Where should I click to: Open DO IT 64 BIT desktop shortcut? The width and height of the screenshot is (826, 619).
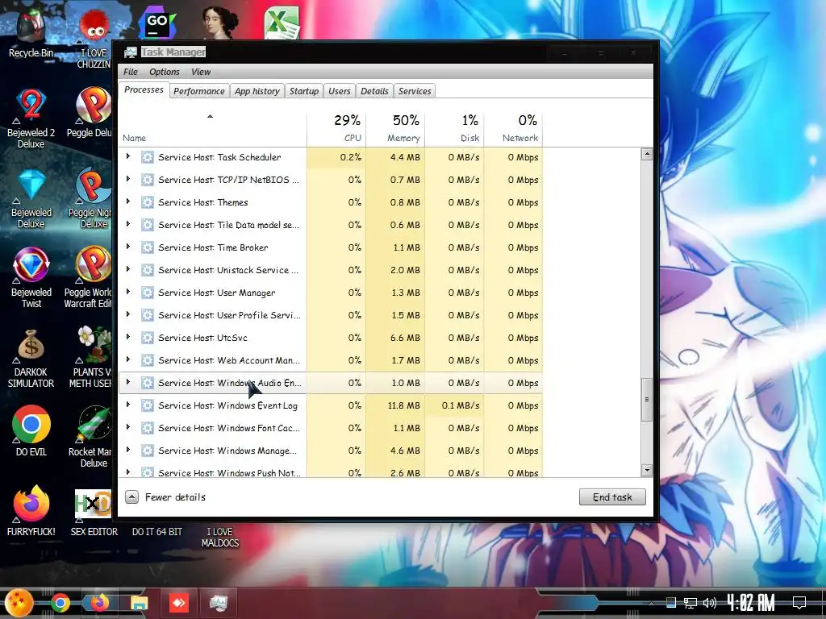(157, 532)
